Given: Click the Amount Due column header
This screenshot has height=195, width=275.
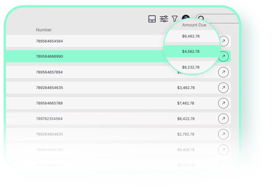Looking at the screenshot, I should (x=194, y=25).
